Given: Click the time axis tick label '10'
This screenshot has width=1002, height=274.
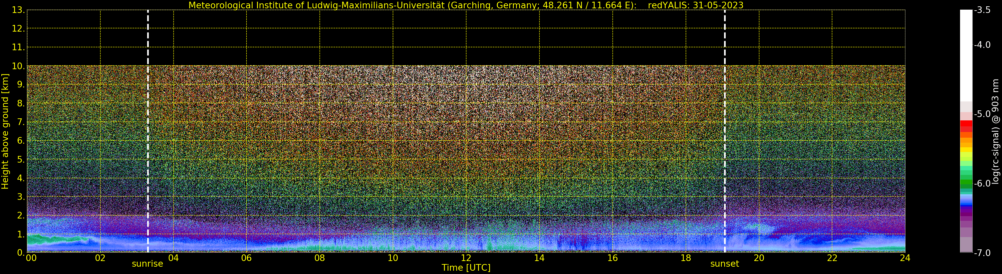Looking at the screenshot, I should click(393, 258).
